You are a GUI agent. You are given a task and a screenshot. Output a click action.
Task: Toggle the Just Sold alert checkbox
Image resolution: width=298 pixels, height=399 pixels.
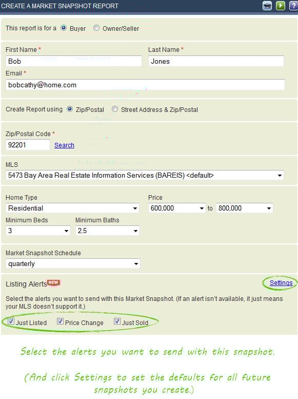click(117, 321)
